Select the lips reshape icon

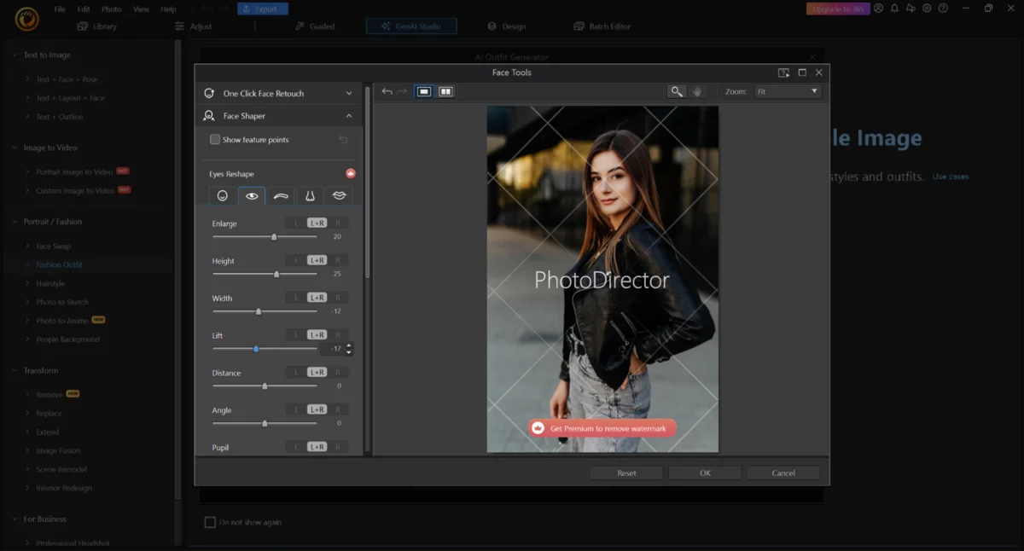point(339,195)
